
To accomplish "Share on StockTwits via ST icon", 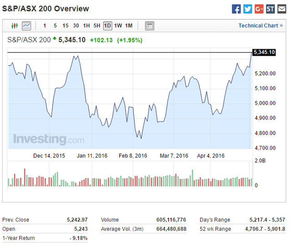I will pos(270,9).
